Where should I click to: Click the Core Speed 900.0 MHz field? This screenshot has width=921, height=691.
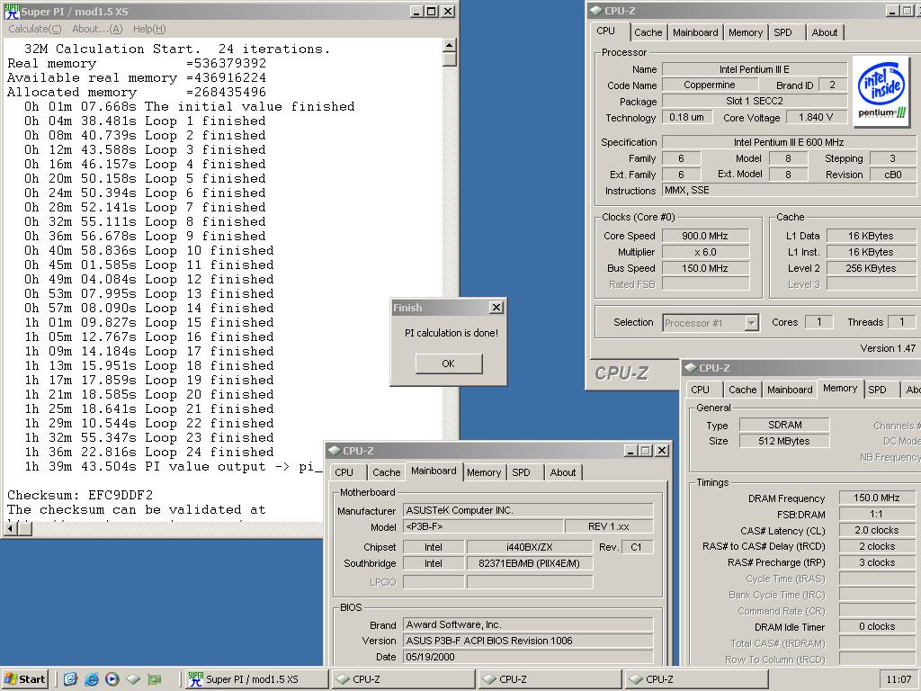coord(705,236)
